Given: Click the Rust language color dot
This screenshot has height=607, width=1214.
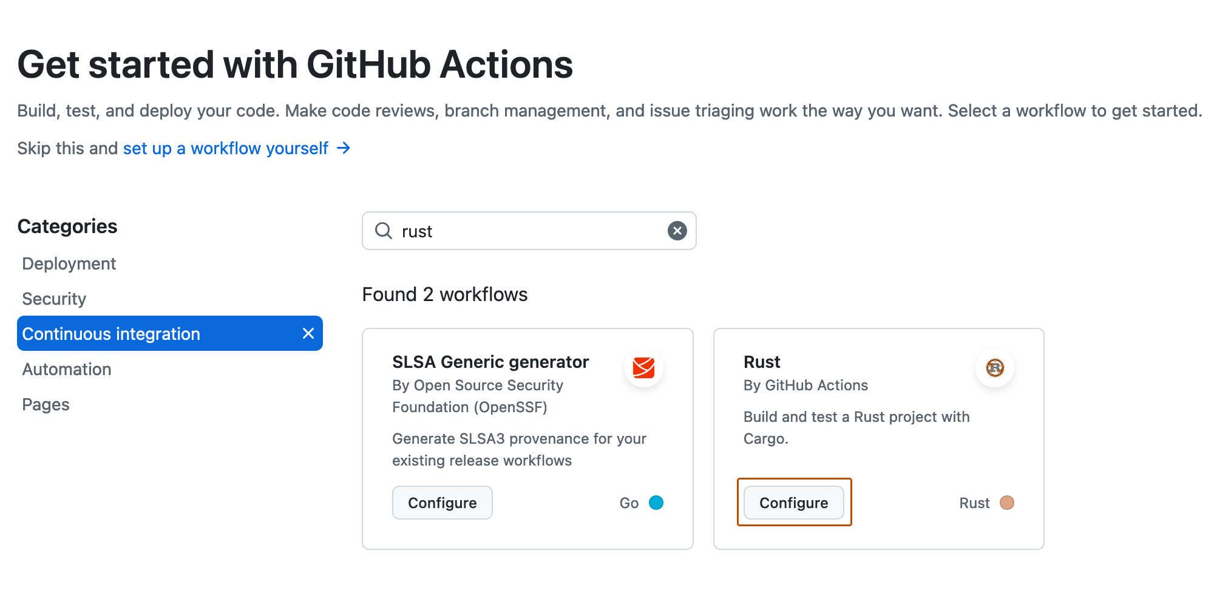Looking at the screenshot, I should (1007, 503).
